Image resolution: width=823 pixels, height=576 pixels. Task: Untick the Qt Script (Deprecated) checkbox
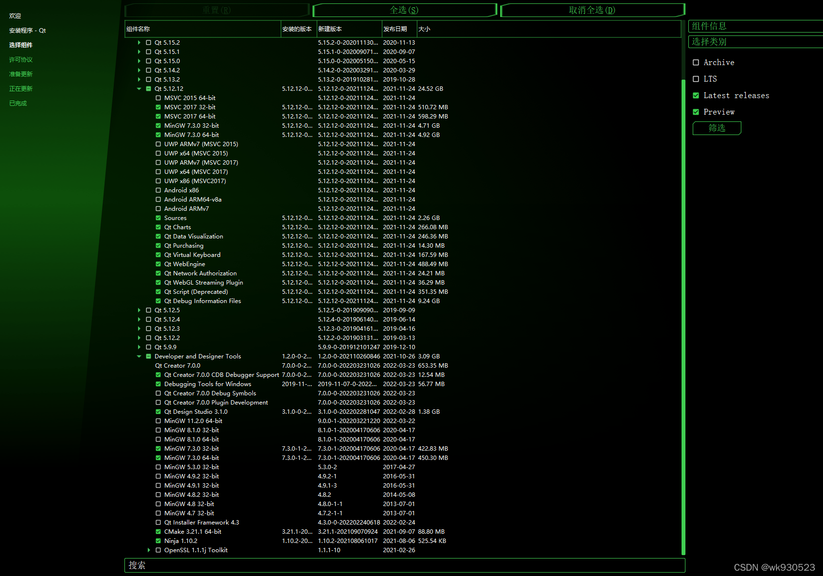tap(158, 292)
